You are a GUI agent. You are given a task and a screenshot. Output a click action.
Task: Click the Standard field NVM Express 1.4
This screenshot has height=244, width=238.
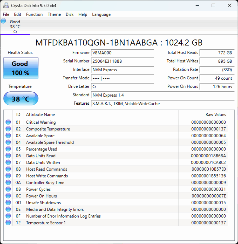(x=163, y=95)
